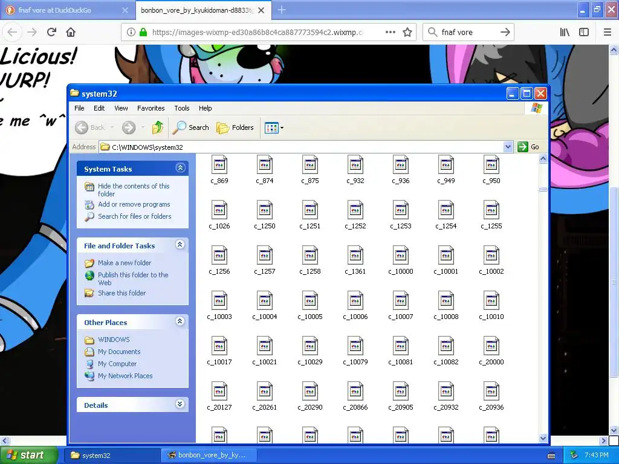
Task: Click the Firefox home button
Action: 71,32
